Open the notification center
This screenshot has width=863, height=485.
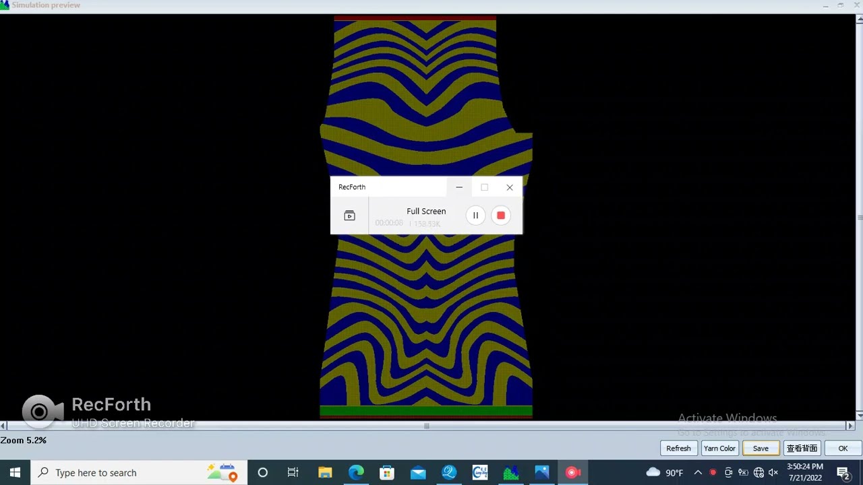pos(843,473)
